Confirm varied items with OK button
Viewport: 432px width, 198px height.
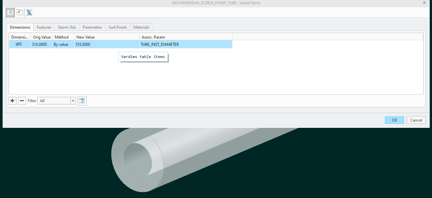pyautogui.click(x=394, y=120)
